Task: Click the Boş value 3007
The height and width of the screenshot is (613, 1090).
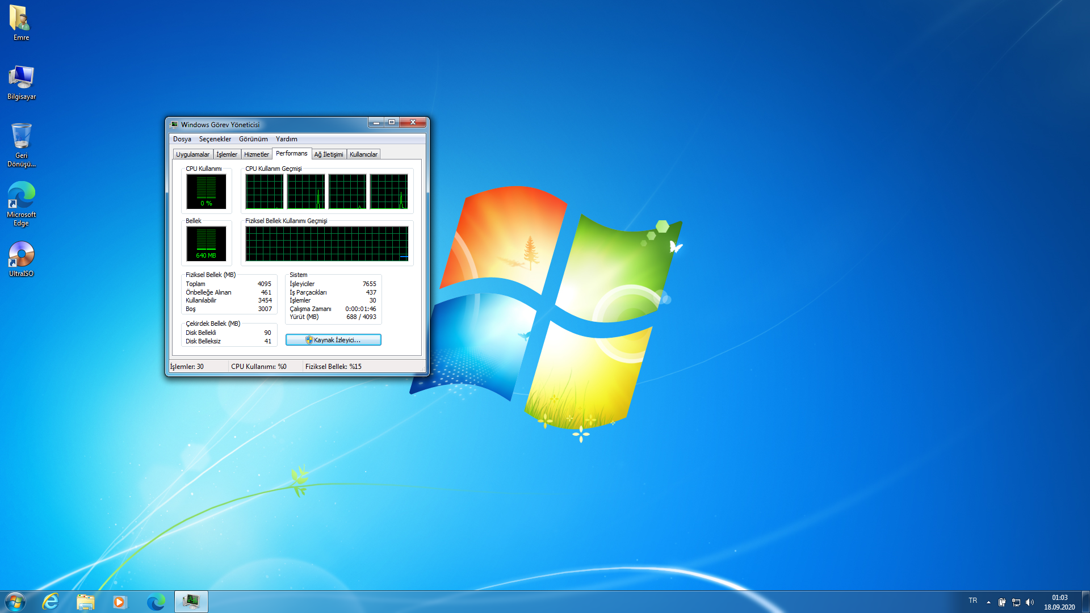Action: 265,309
